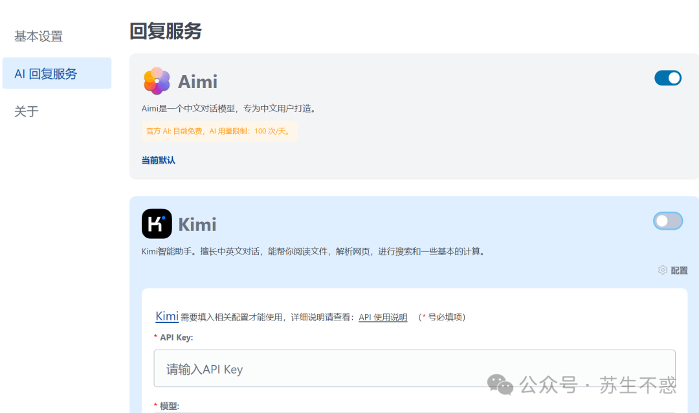Click the 当前默认 label under Aimi

click(x=159, y=160)
